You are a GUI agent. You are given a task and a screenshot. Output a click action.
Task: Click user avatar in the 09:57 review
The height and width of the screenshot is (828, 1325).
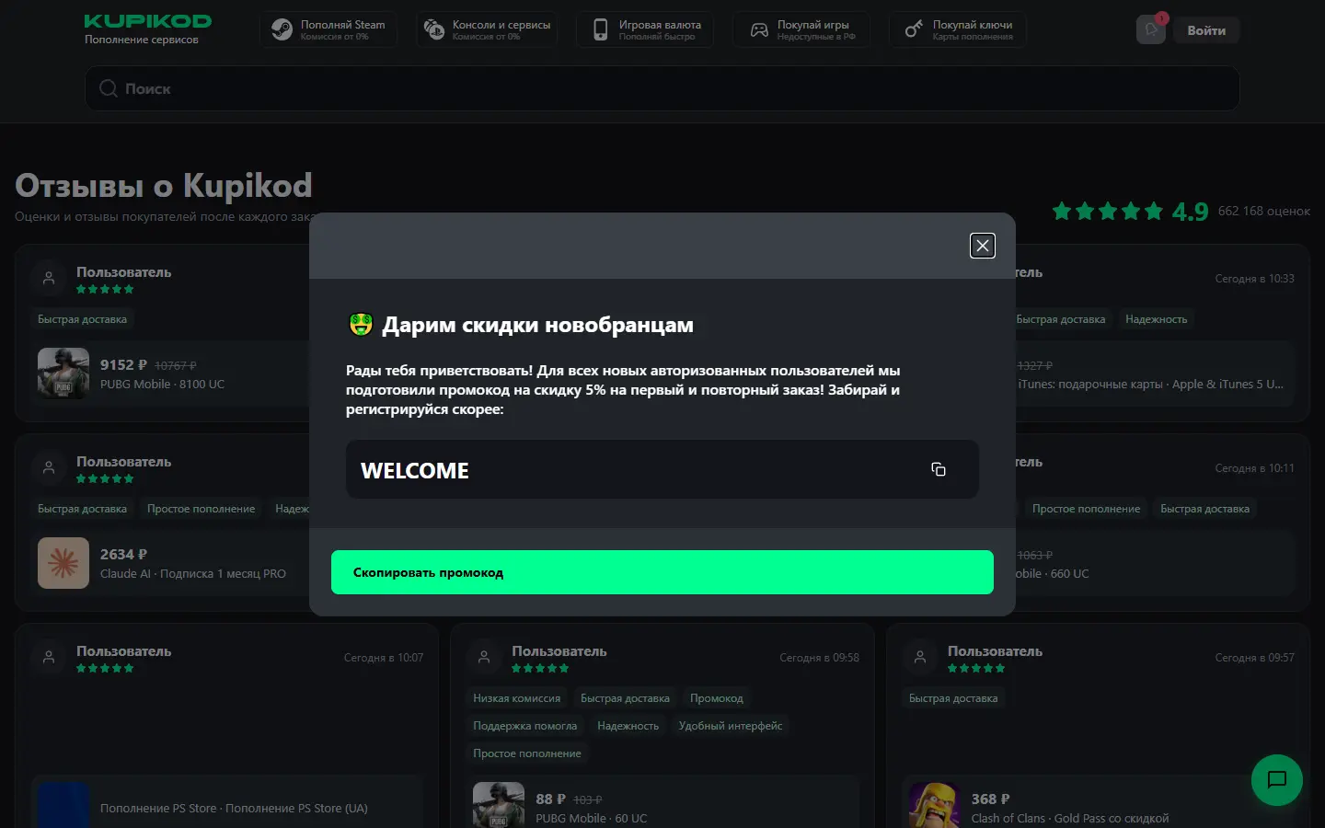tap(919, 657)
